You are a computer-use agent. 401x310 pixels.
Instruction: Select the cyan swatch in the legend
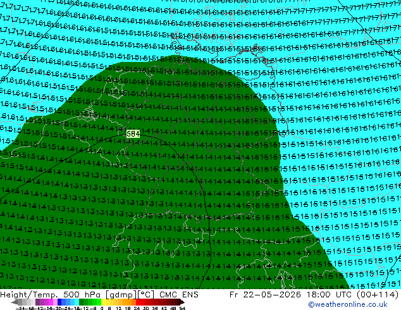pyautogui.click(x=77, y=302)
